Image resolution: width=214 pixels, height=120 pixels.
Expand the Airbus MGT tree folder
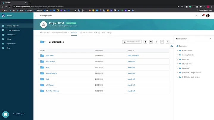tap(177, 68)
